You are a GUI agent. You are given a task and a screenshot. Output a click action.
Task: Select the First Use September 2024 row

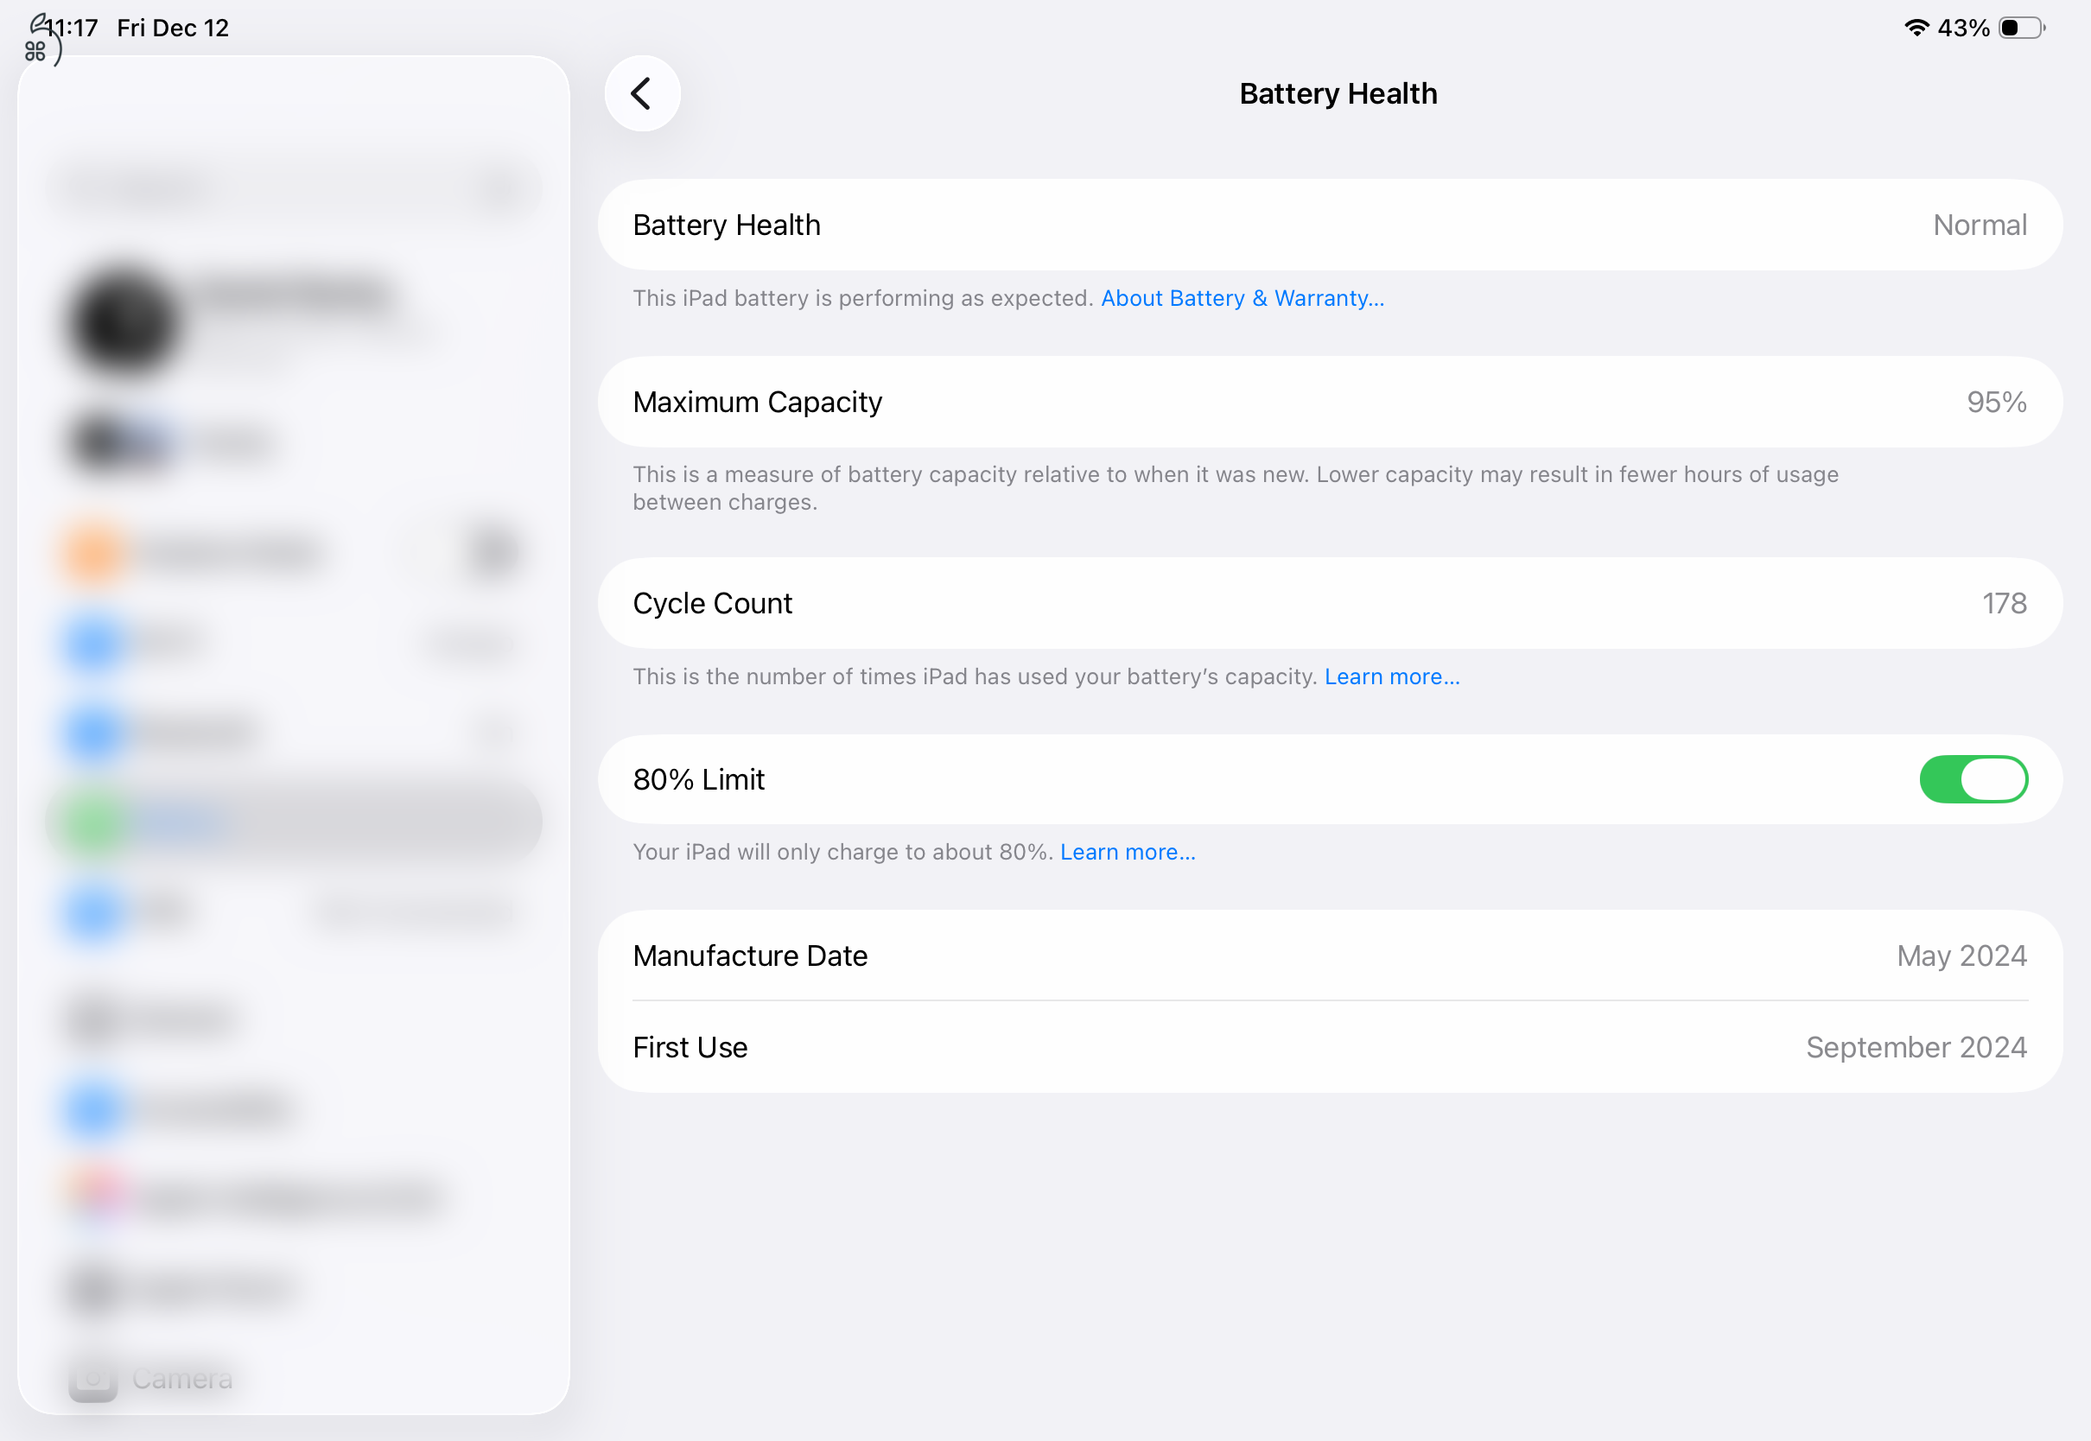click(x=1329, y=1047)
